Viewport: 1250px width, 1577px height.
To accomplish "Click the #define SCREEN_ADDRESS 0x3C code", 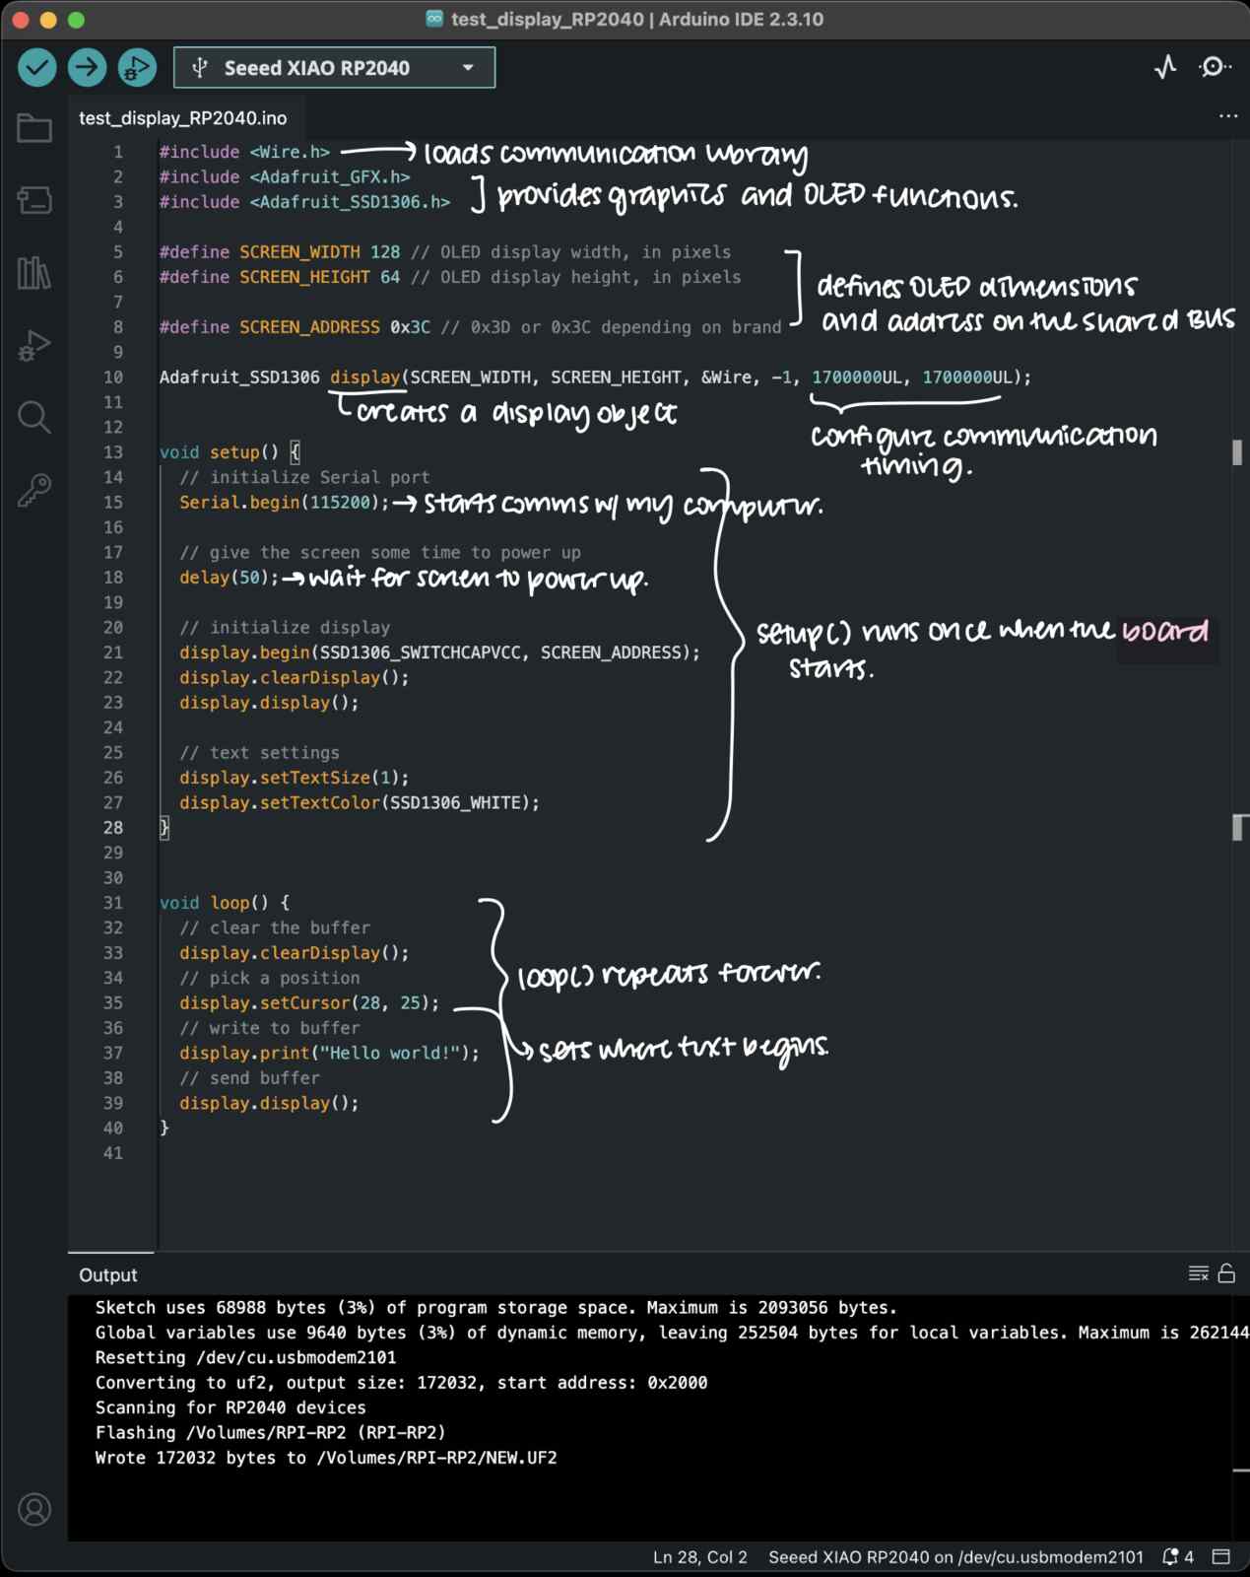I will coord(295,327).
